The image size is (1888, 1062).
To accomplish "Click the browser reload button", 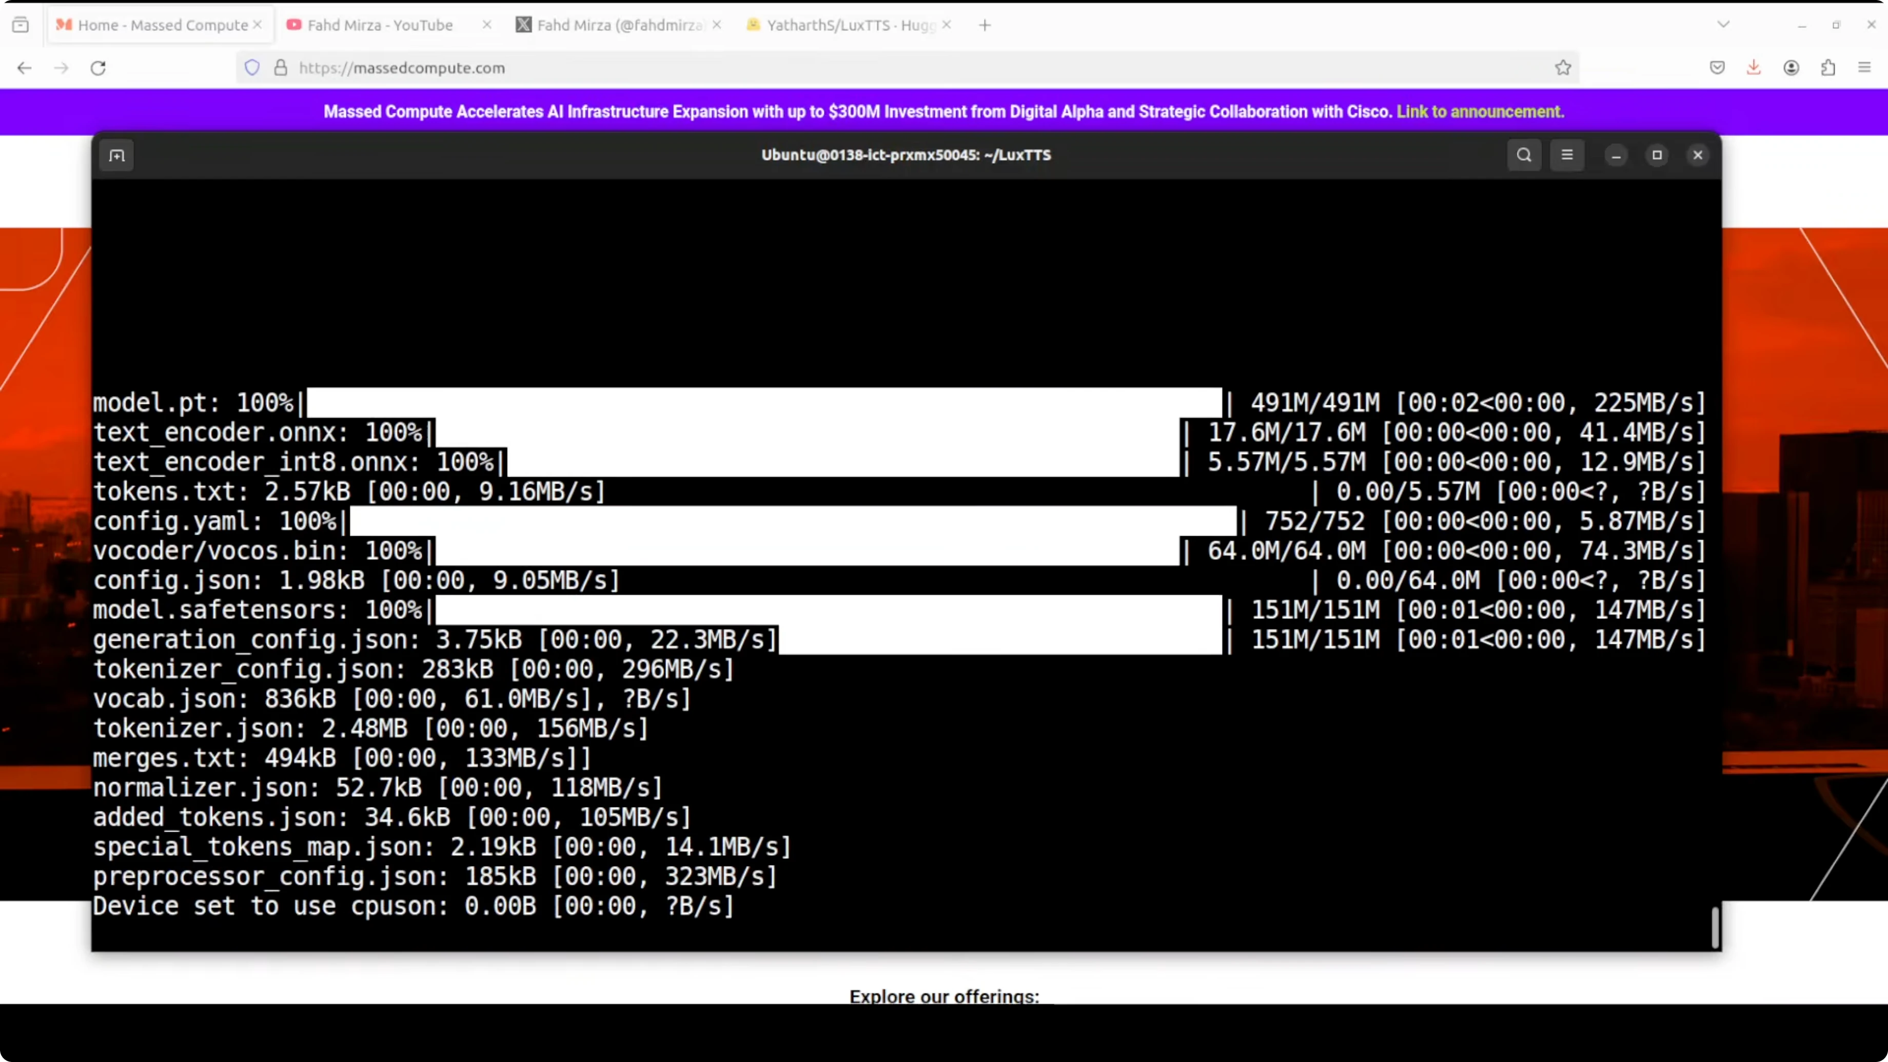I will pyautogui.click(x=98, y=68).
